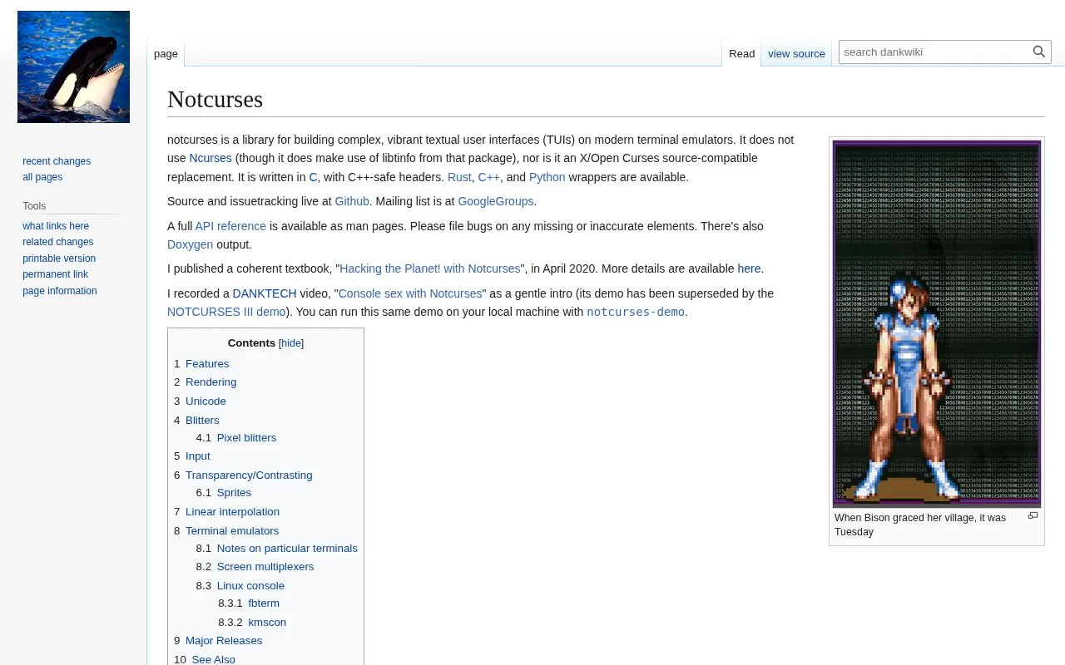Open 'Hacking the Planet! with Notcurses' link

point(430,268)
